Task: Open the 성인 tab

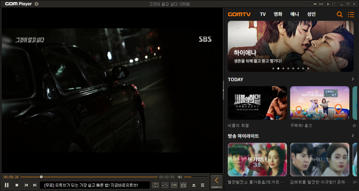Action: click(311, 14)
